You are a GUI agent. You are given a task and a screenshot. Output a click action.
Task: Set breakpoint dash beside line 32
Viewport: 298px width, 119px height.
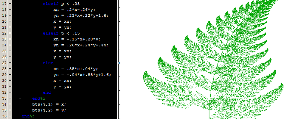10,92
